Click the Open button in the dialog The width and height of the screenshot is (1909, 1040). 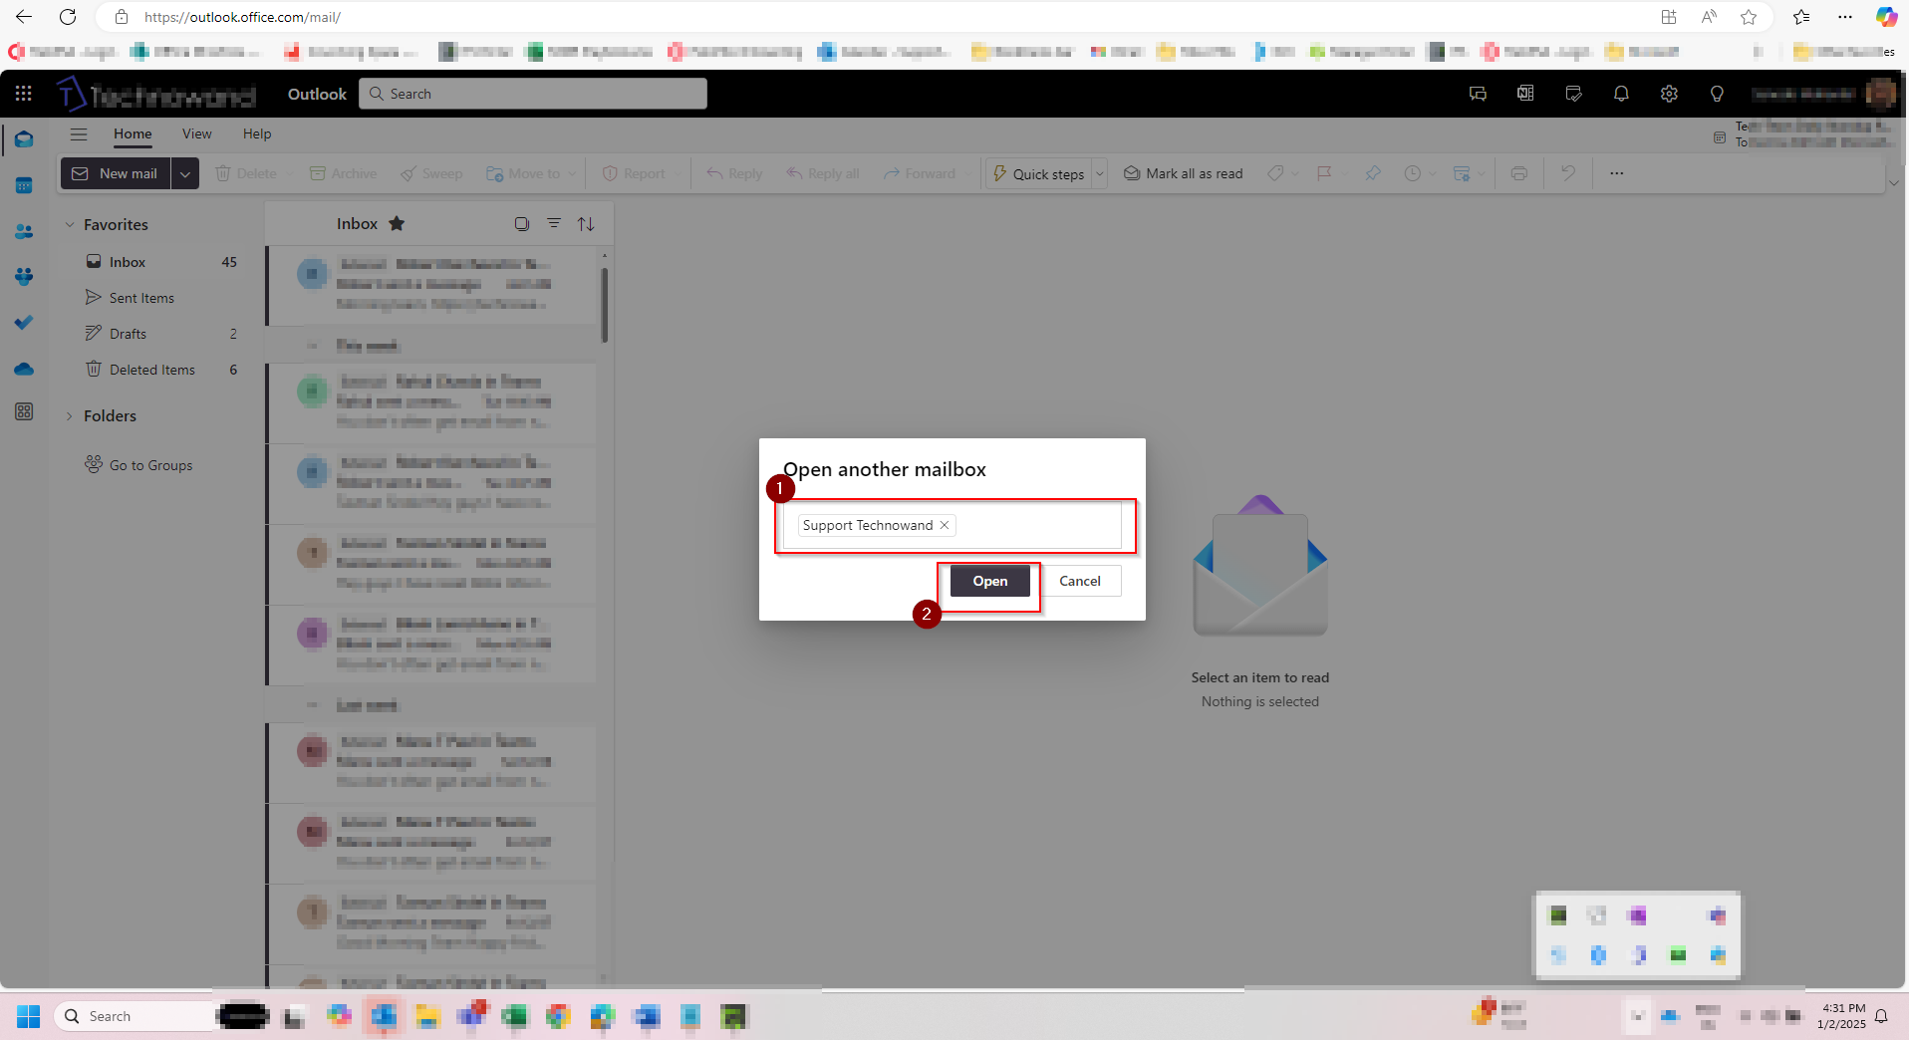coord(989,581)
